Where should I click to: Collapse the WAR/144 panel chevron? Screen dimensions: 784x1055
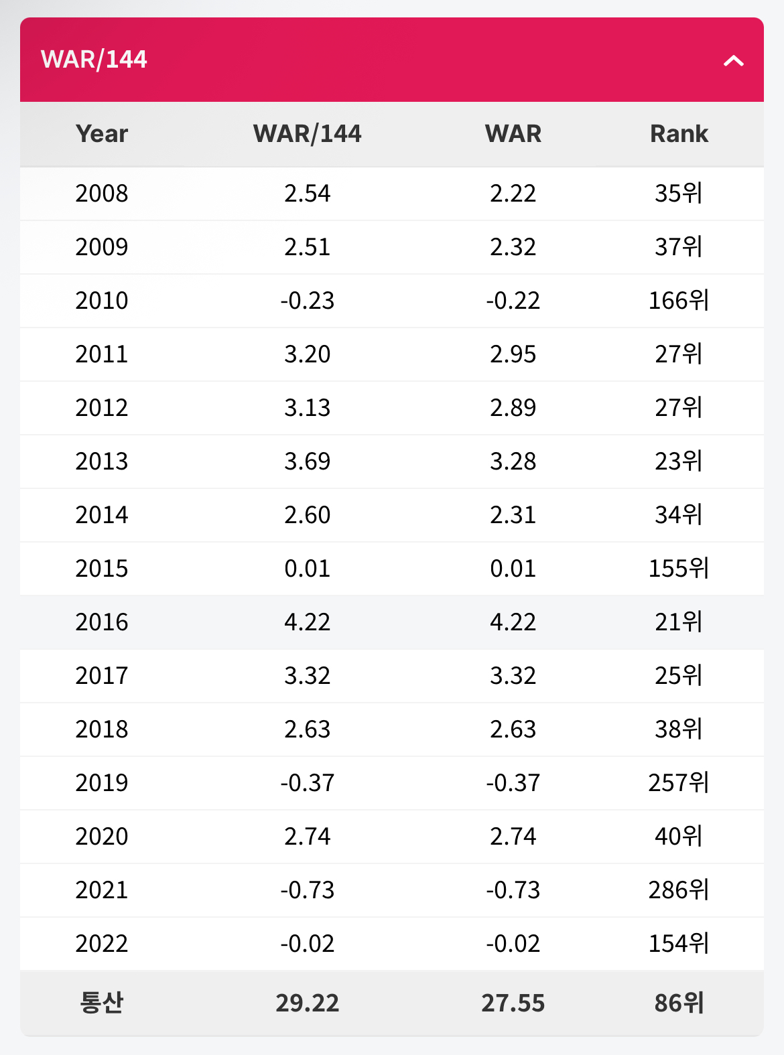point(734,61)
